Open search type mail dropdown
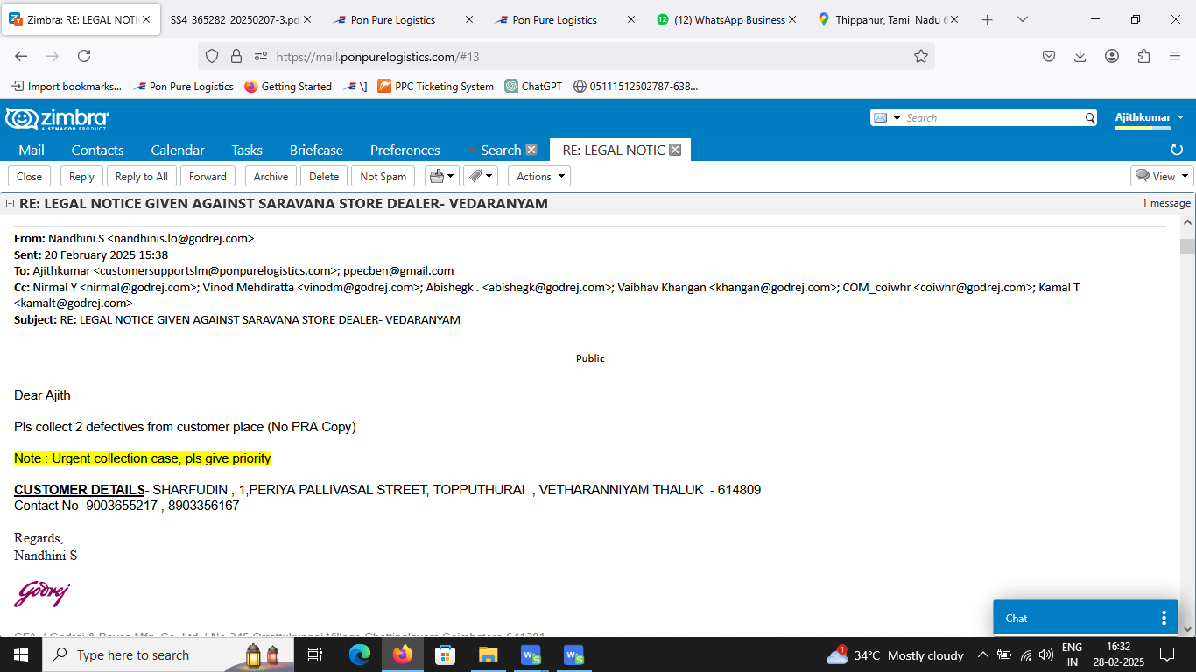The image size is (1196, 672). click(886, 118)
